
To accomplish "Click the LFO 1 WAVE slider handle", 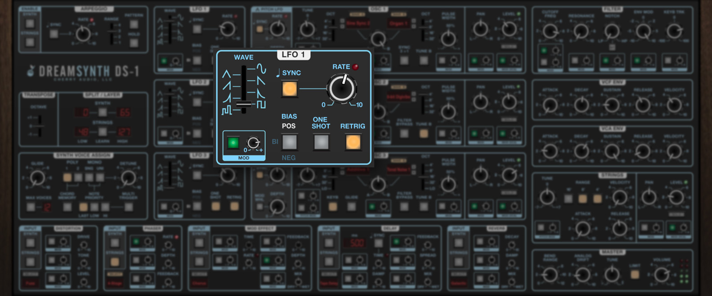I will click(x=243, y=104).
